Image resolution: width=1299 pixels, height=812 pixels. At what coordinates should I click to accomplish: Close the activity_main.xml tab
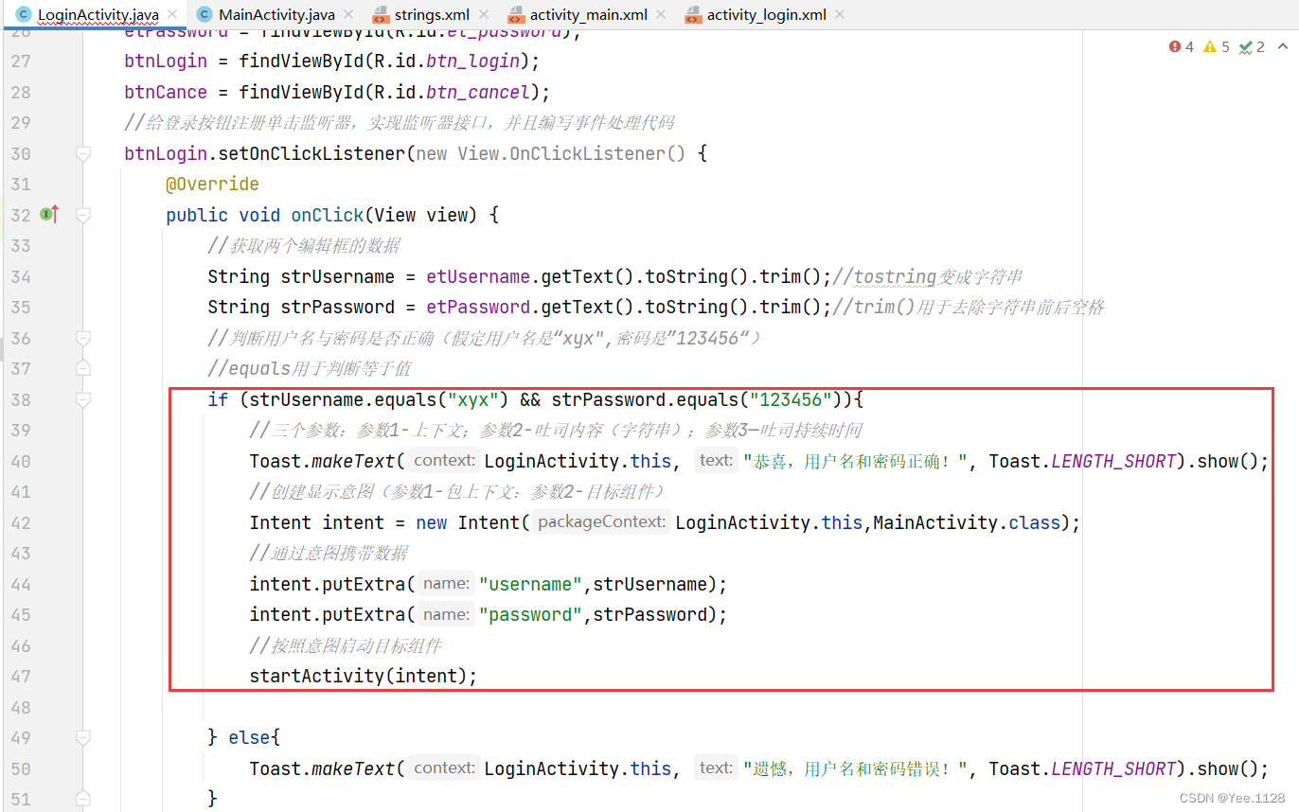click(660, 15)
